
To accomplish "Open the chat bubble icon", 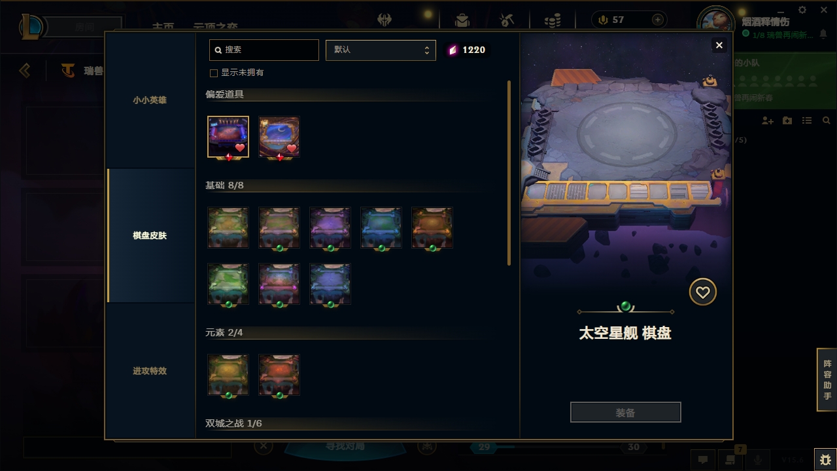I will pyautogui.click(x=703, y=460).
